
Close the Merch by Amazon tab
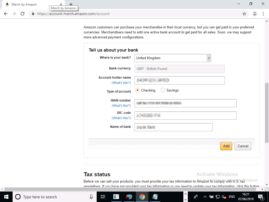[x=61, y=4]
